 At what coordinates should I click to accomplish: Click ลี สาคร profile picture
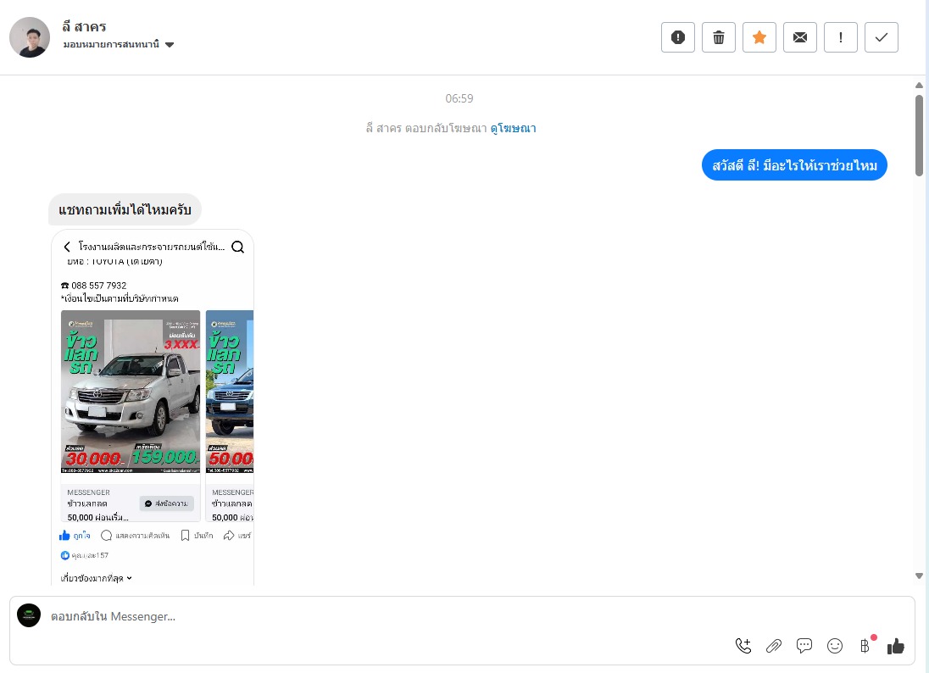(x=30, y=37)
